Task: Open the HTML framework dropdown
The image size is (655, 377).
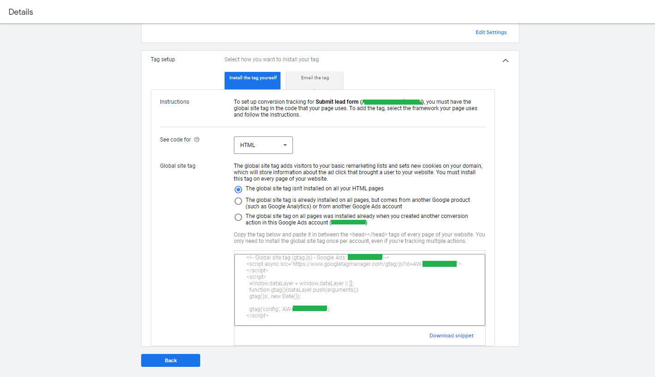Action: (x=263, y=145)
